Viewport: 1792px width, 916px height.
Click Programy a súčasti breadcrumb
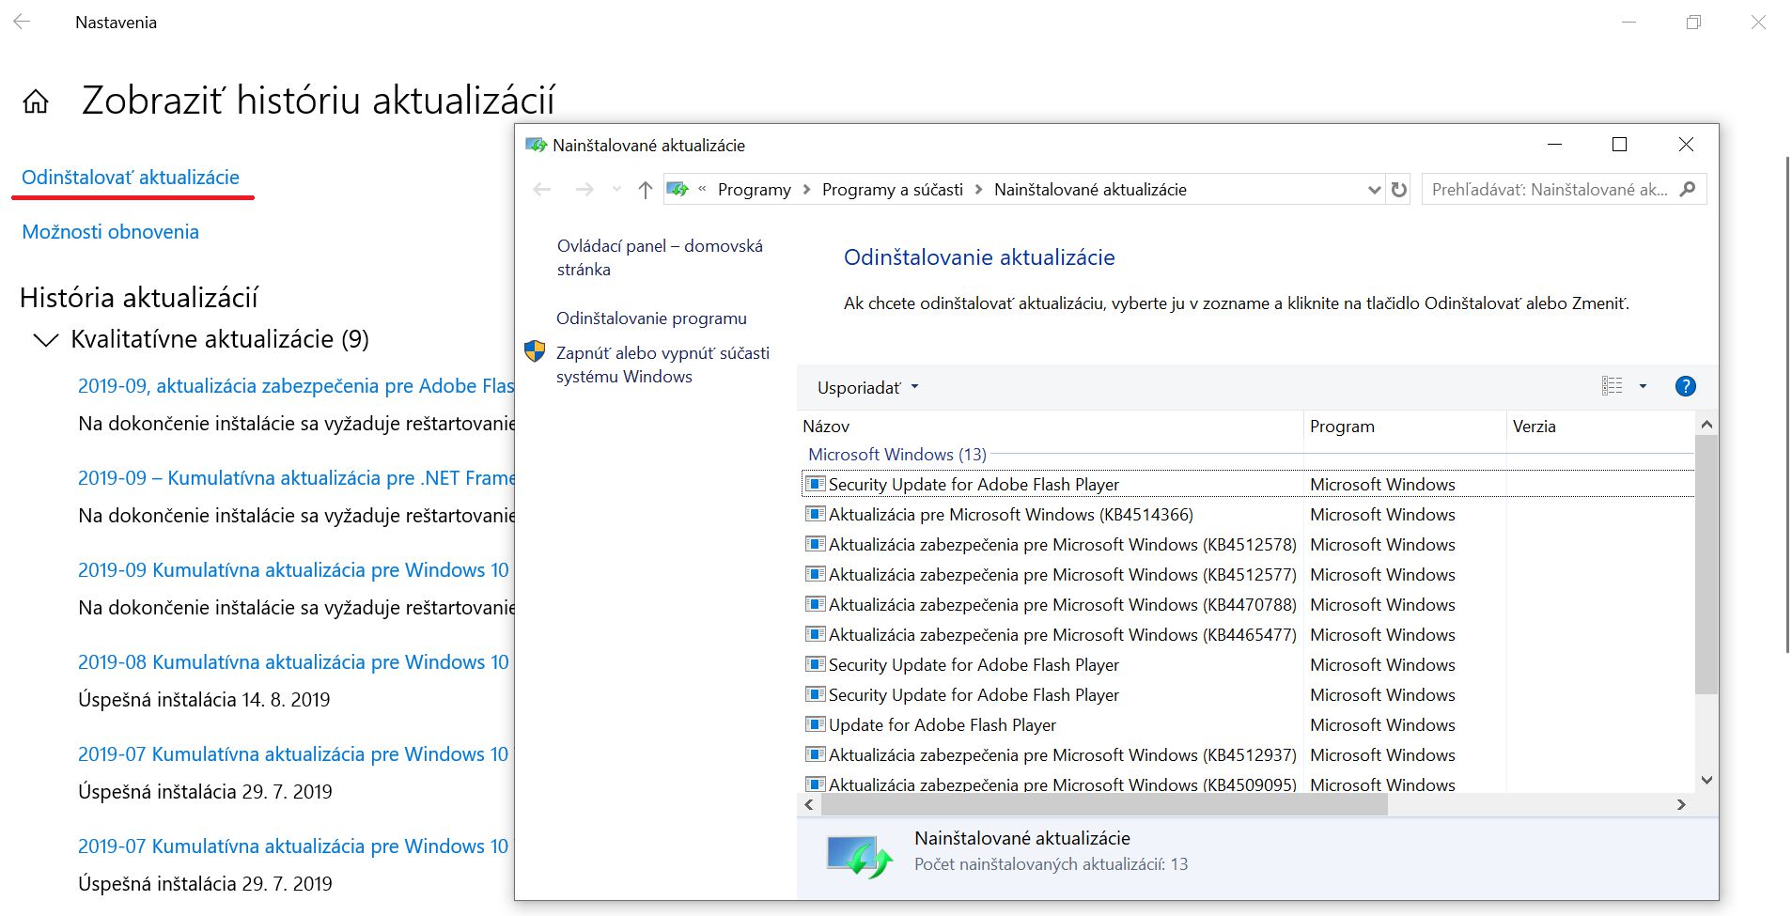892,190
